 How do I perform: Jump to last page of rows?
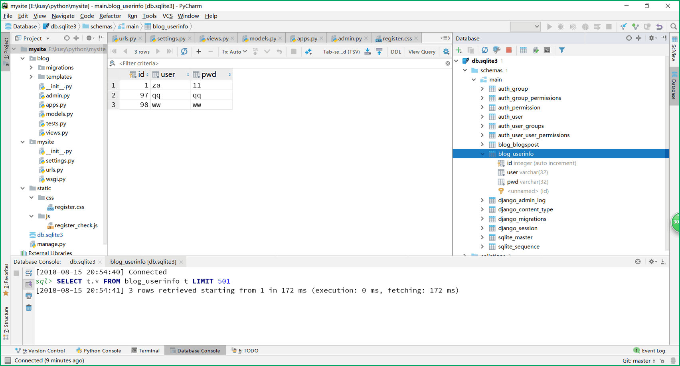(x=169, y=52)
